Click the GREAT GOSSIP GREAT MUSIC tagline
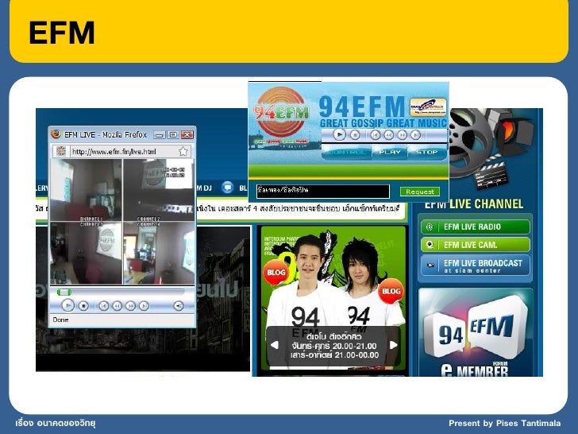578x434 pixels. [383, 123]
